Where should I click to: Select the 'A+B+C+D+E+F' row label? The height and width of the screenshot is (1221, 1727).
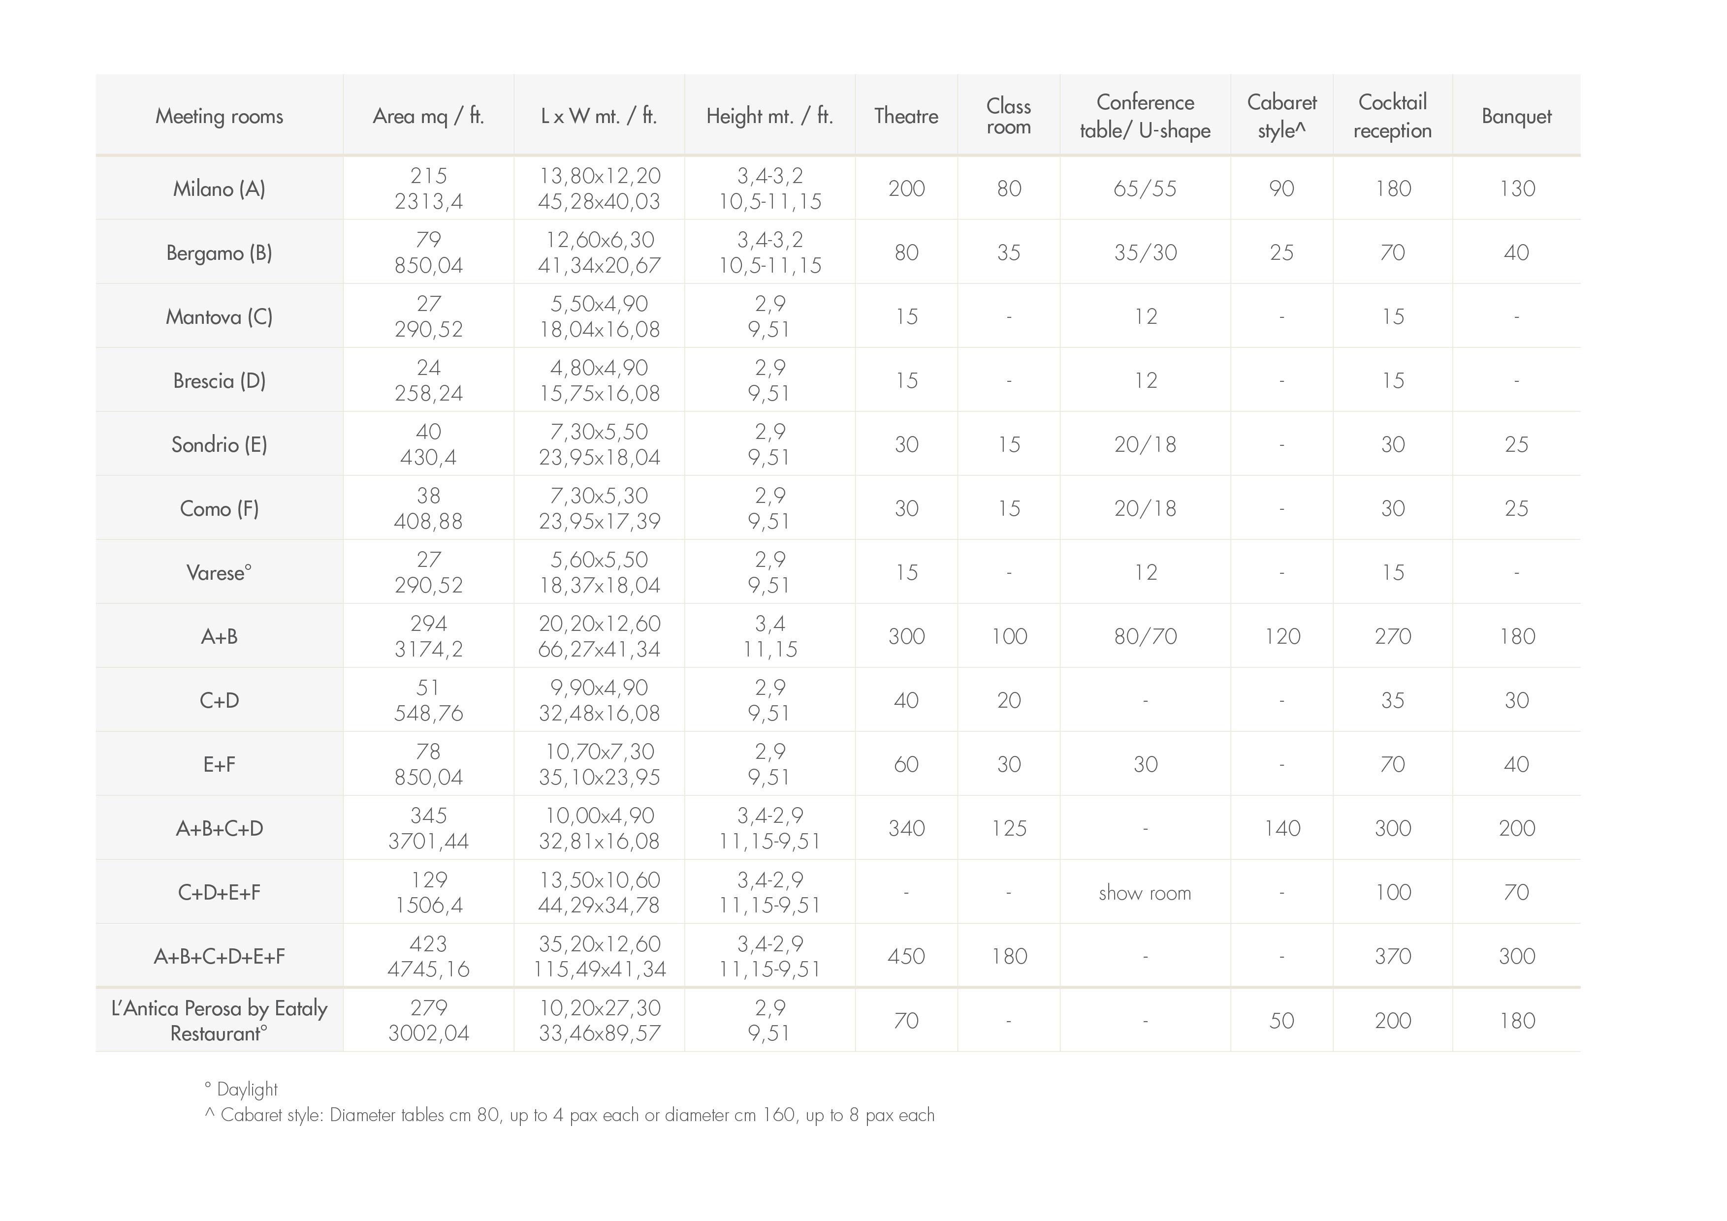point(219,956)
